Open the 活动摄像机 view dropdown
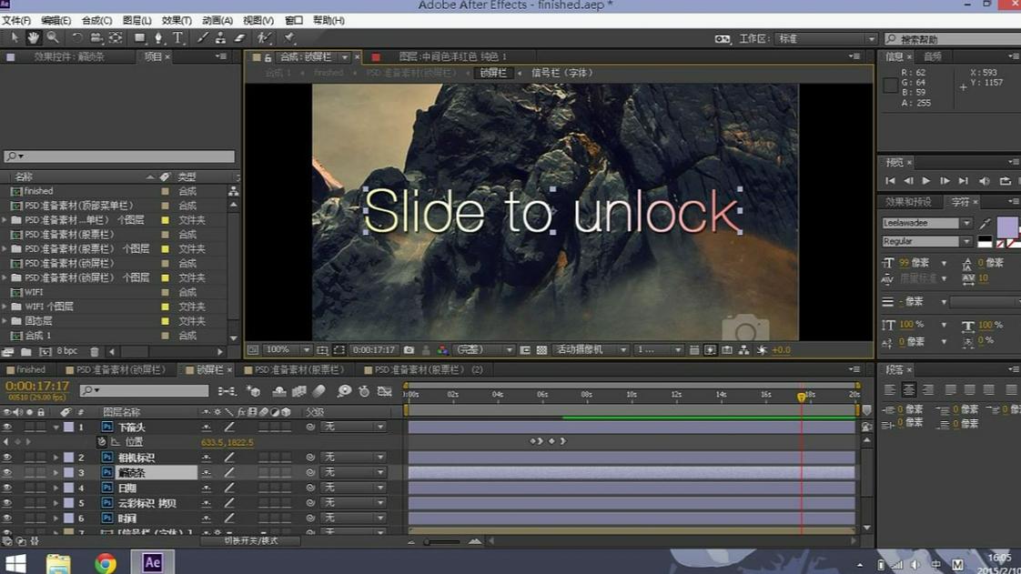The width and height of the screenshot is (1021, 574). point(590,348)
